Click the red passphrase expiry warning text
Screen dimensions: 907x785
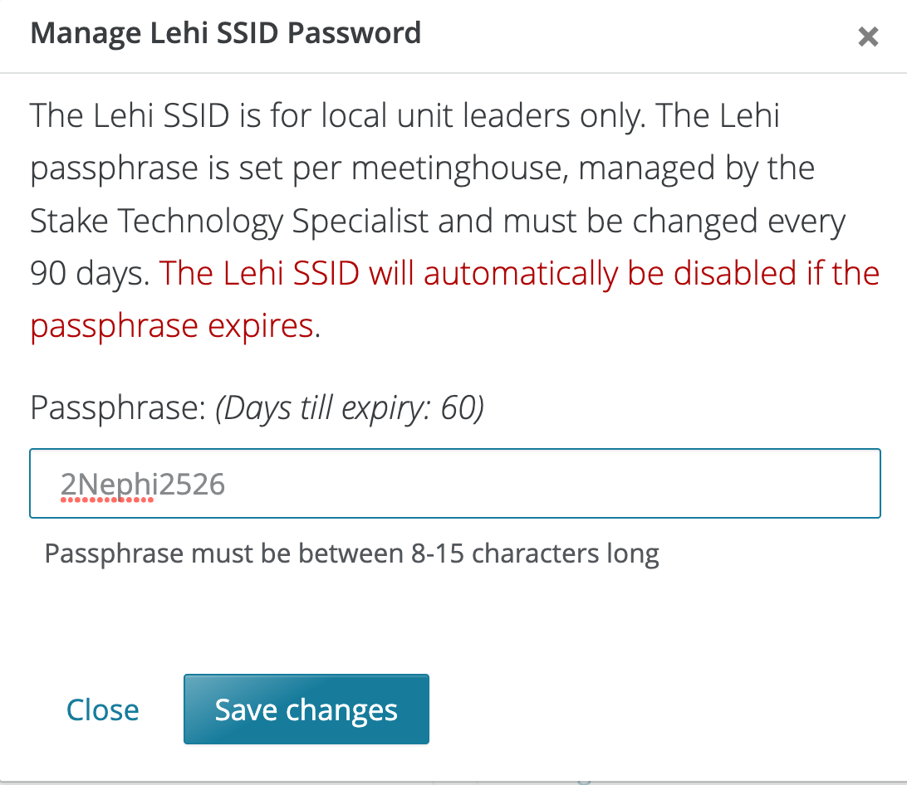coord(519,274)
